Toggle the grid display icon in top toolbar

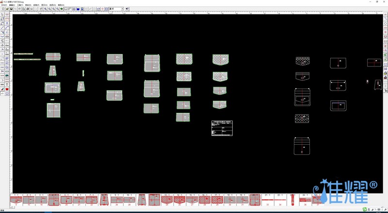coord(107,9)
